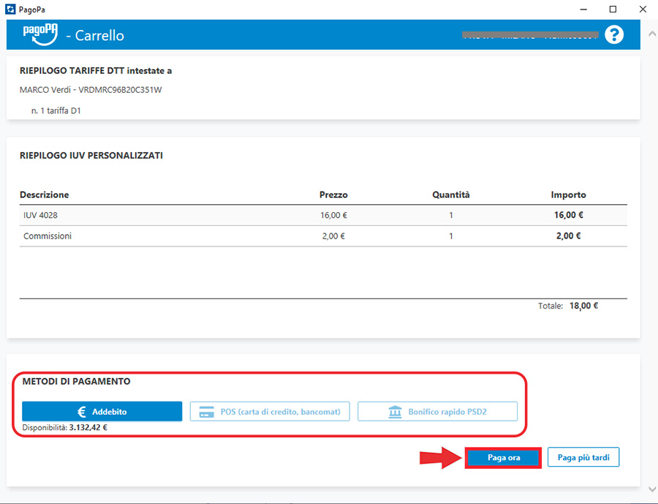This screenshot has height=504, width=658.
Task: Select the IUV 4028 table row
Action: (323, 215)
